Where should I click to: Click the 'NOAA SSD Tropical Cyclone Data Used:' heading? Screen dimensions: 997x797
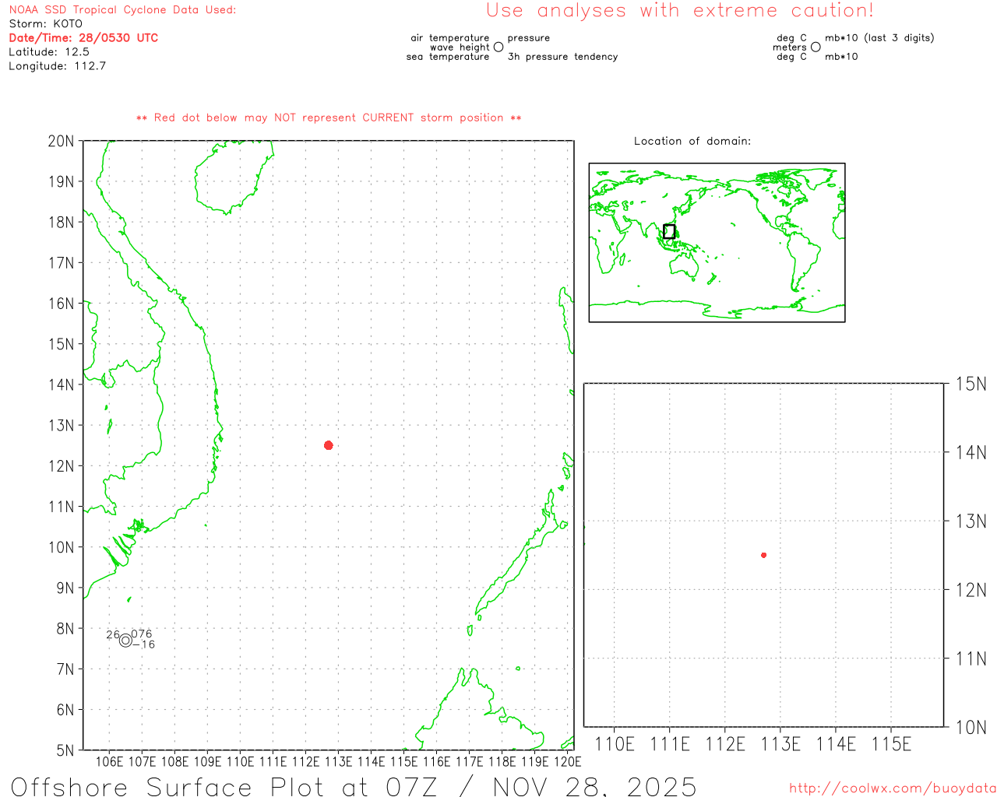(x=122, y=10)
